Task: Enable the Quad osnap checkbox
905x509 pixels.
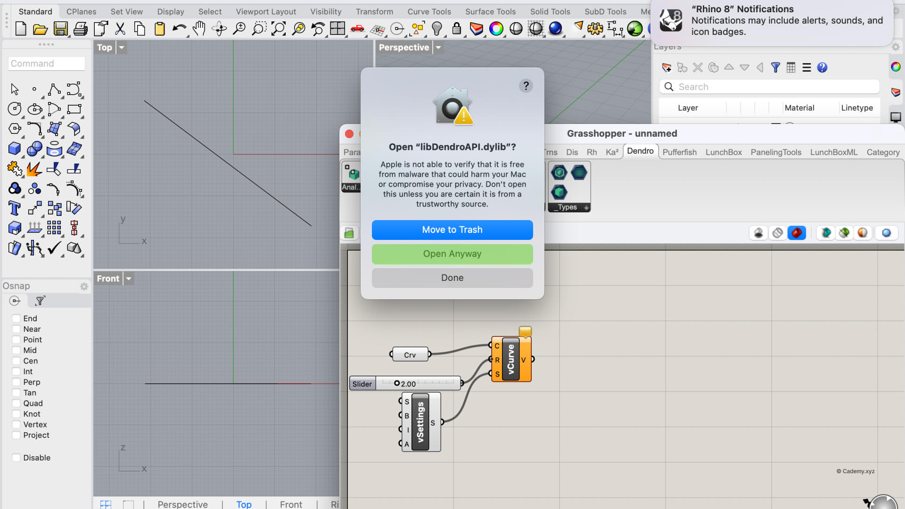Action: click(16, 403)
